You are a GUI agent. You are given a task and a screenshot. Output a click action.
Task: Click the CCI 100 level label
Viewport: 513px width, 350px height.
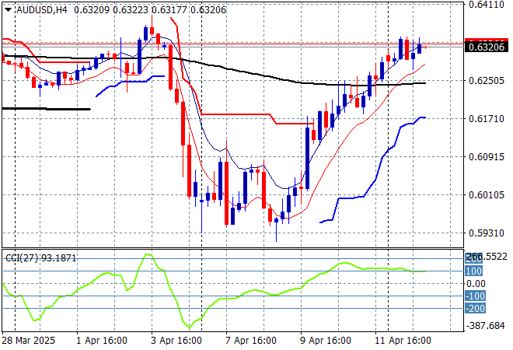point(475,271)
